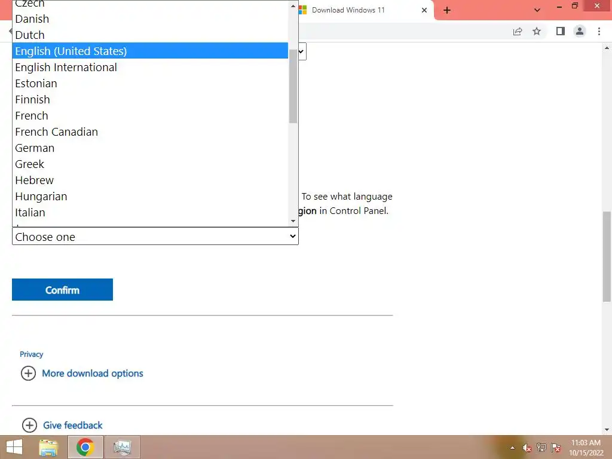Click the page scroll-down arrow
This screenshot has height=459, width=612.
(x=607, y=430)
